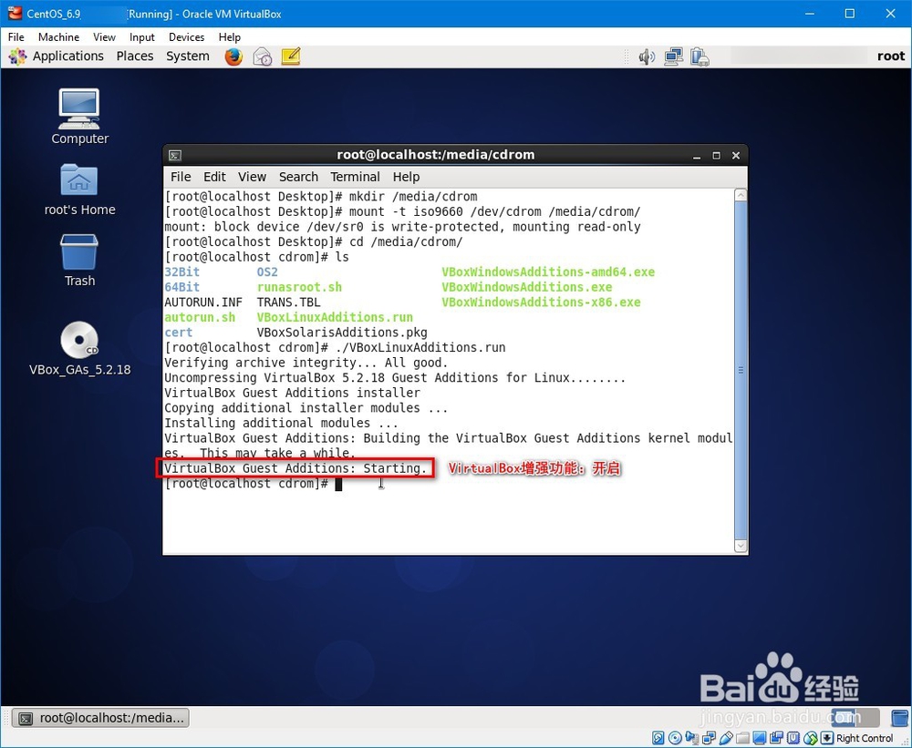Screen dimensions: 912x748
Task: Click the VirtualBox hard disk activity icon
Action: click(x=658, y=738)
